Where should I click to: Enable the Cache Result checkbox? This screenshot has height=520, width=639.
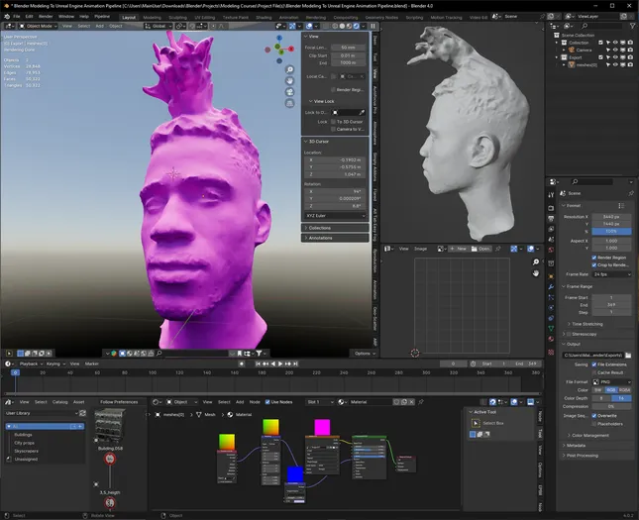593,372
